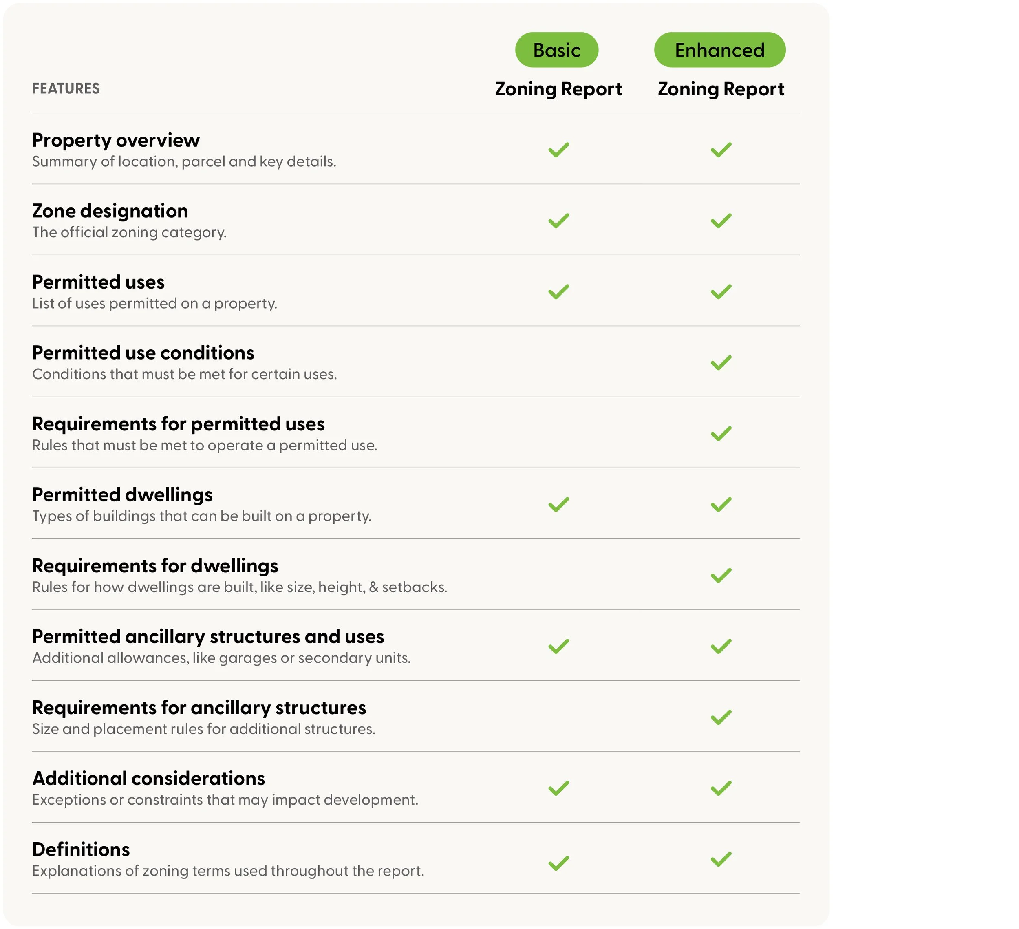Click the Basic checkmark for Permitted uses
The image size is (1019, 929).
point(558,291)
